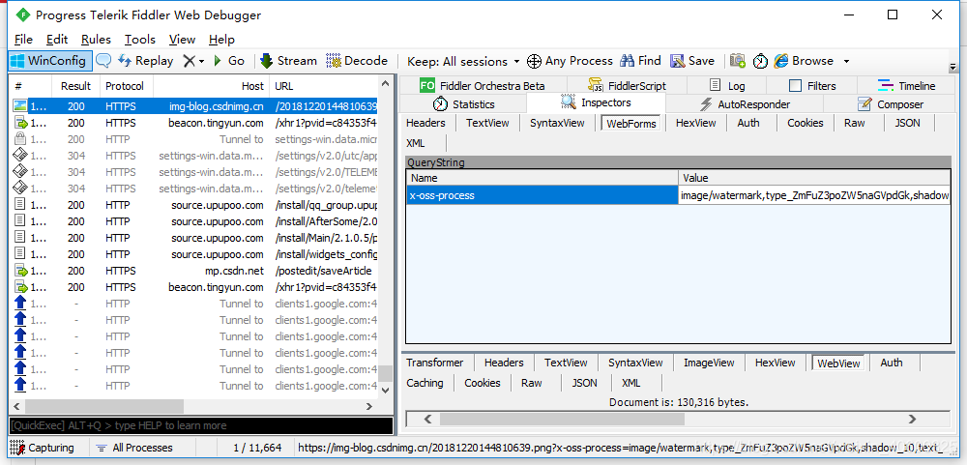Open the AutoResponder tab
967x465 pixels.
[x=746, y=103]
